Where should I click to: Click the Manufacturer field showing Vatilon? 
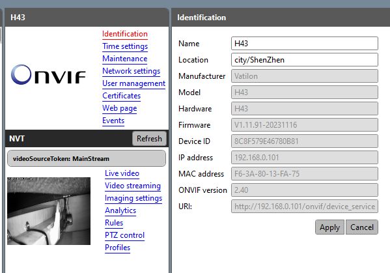pos(305,76)
